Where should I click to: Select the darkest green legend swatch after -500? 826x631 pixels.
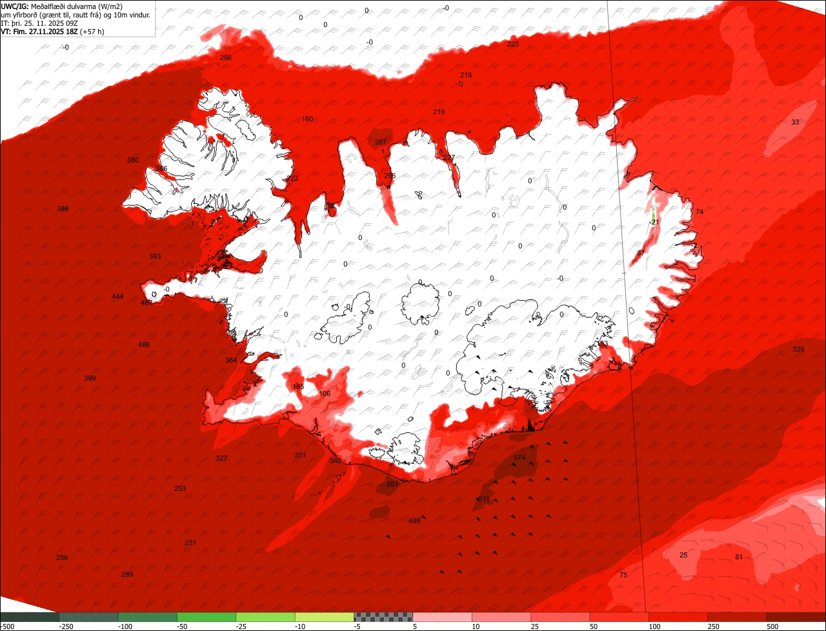pos(30,616)
